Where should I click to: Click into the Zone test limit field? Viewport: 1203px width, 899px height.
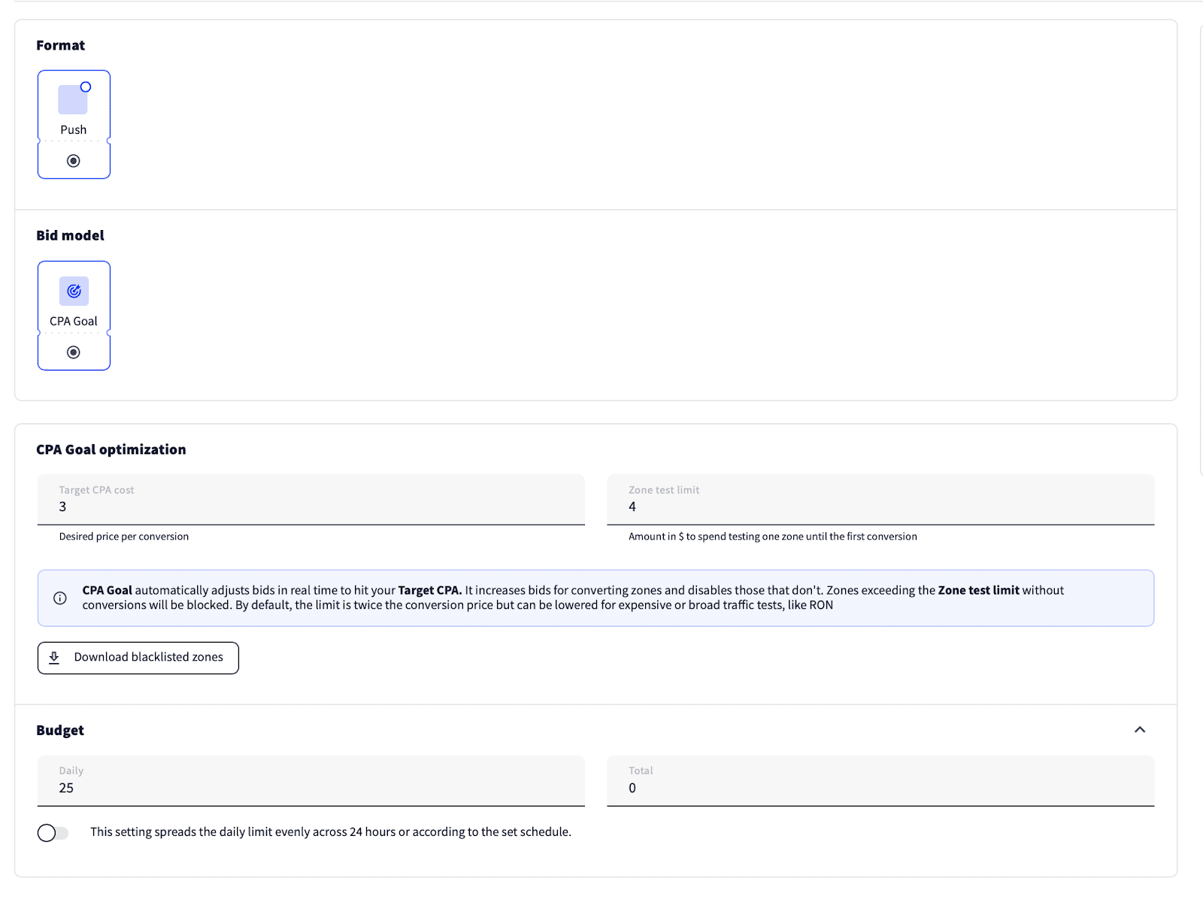[880, 506]
